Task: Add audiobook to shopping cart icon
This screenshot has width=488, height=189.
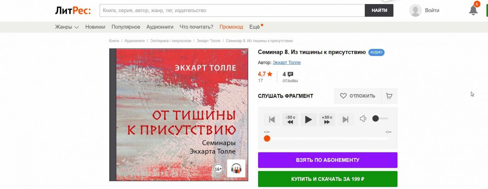Action: (389, 96)
